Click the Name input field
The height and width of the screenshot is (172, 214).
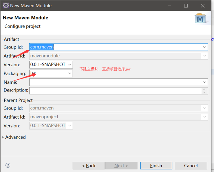(119, 82)
